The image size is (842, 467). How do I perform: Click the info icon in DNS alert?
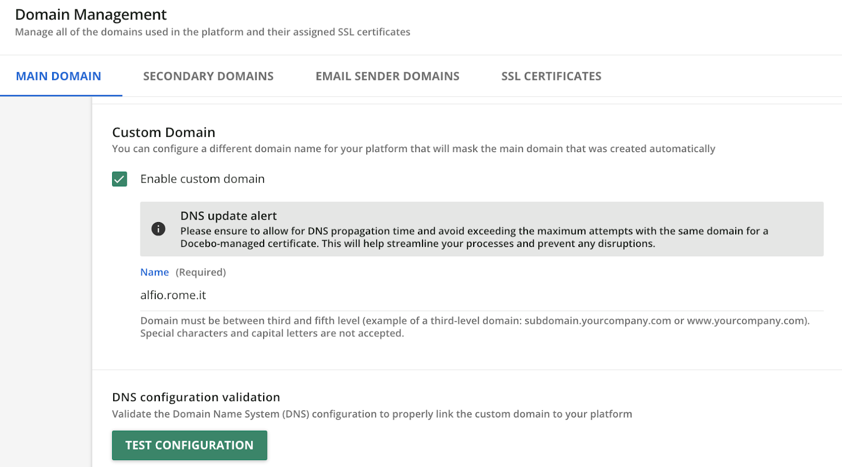[x=158, y=229]
